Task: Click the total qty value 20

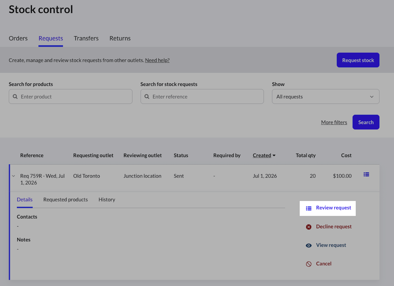Action: tap(313, 176)
